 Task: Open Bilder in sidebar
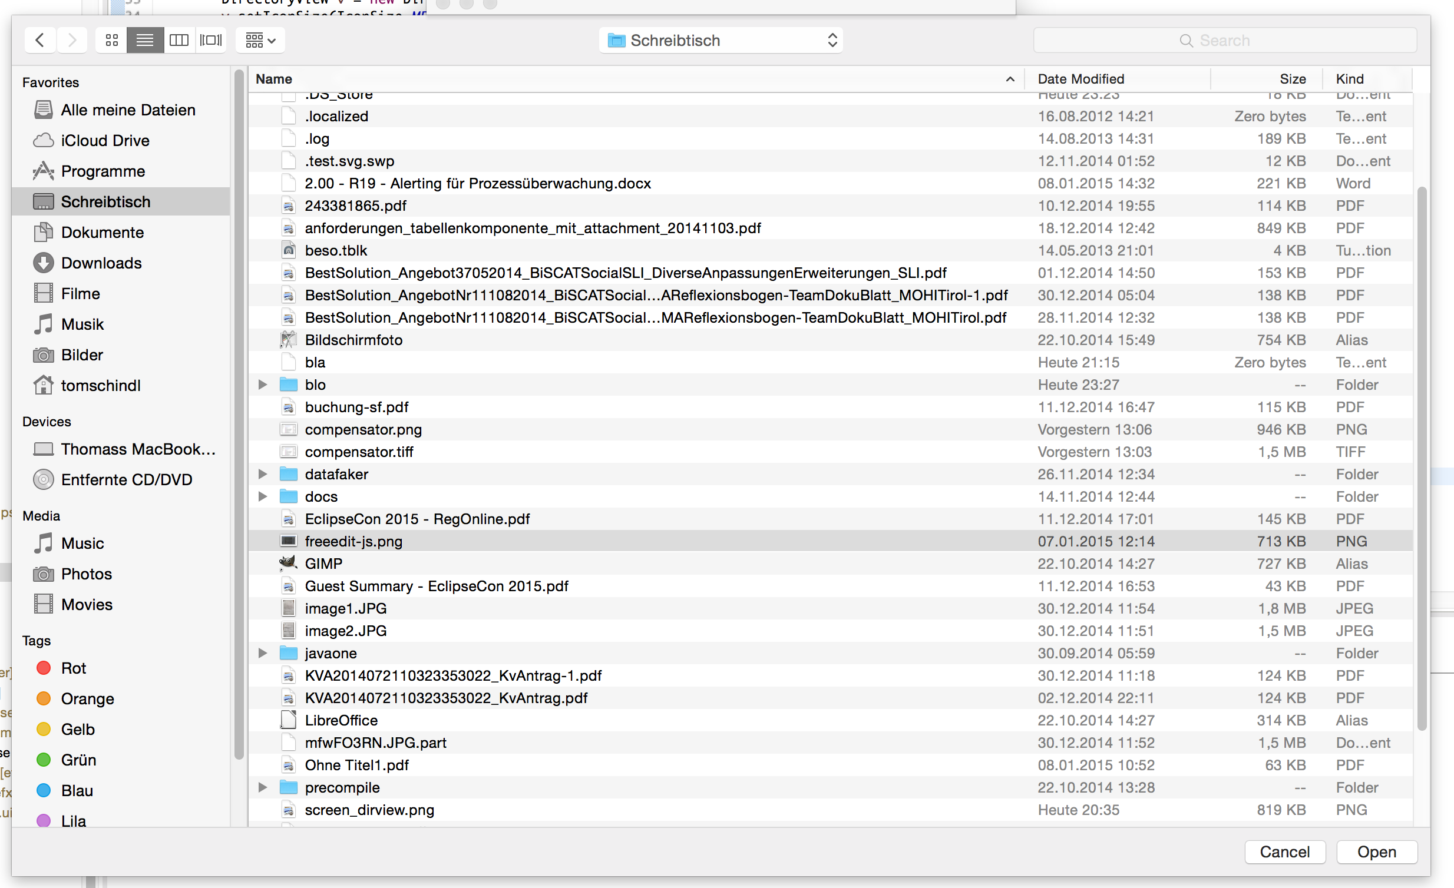121,355
